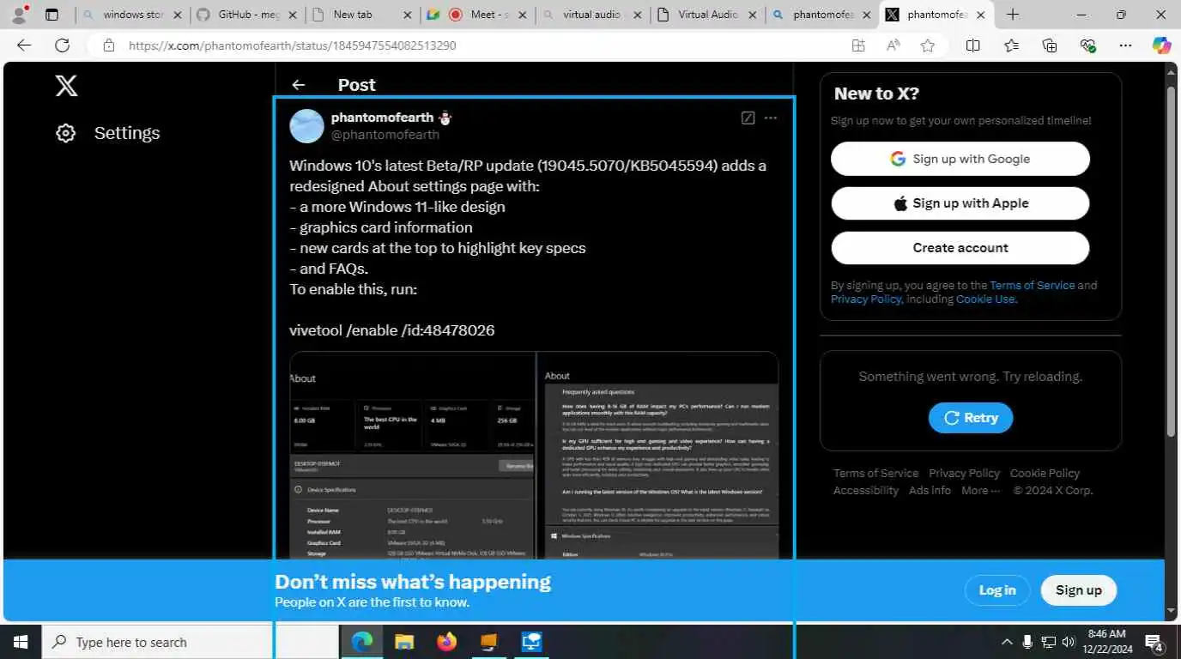Open the Cookie Use link
This screenshot has height=659, width=1181.
pos(986,299)
